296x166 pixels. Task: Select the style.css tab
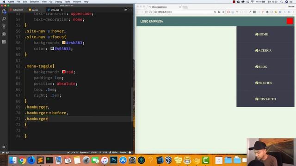[55, 10]
